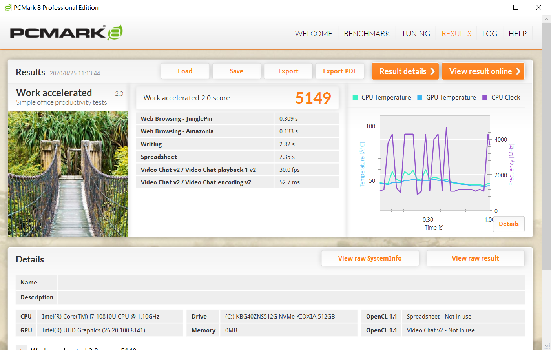
Task: Click View raw SystemInfo
Action: coord(370,258)
